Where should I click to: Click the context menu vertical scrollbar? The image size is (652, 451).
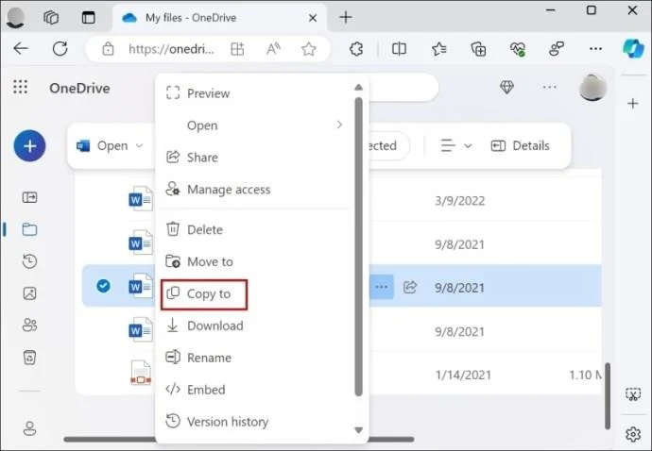(358, 245)
